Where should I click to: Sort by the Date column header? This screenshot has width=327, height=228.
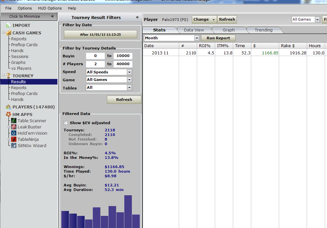tap(161, 46)
